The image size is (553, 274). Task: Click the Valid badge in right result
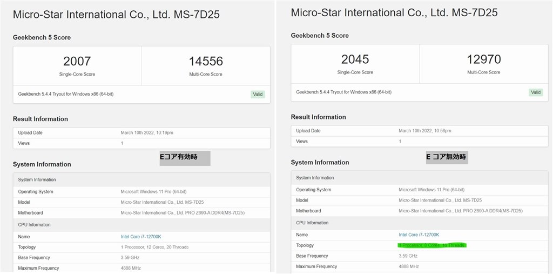click(x=535, y=92)
